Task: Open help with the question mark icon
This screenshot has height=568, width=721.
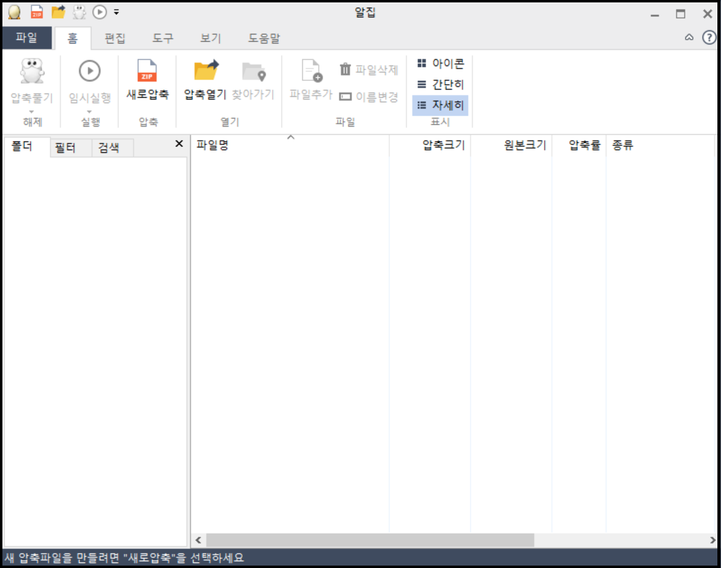Action: coord(709,37)
